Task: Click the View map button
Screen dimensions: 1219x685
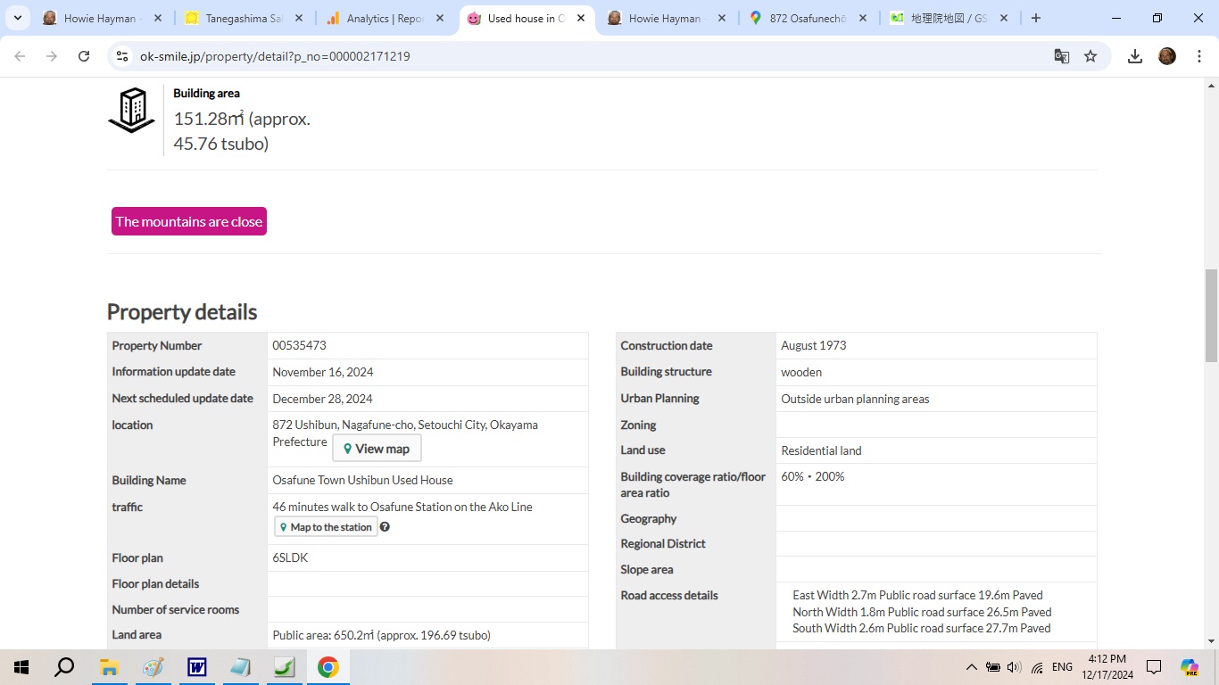Action: (377, 449)
